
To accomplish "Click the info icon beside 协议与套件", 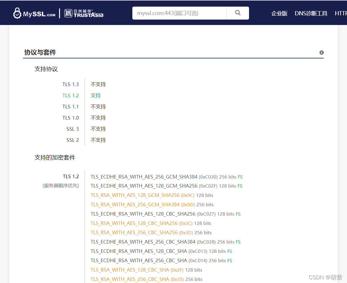I will pos(322,52).
